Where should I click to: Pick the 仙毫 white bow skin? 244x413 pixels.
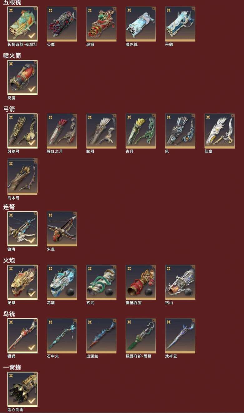(219, 131)
